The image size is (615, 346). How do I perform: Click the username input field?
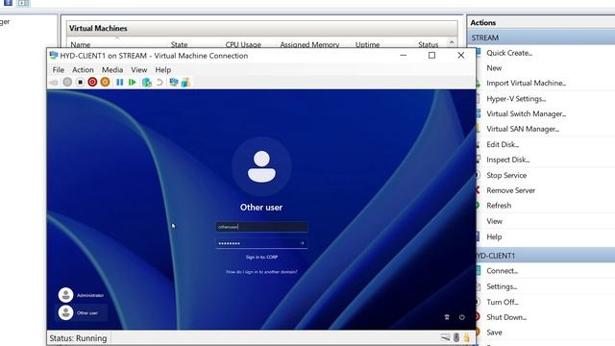pos(261,227)
